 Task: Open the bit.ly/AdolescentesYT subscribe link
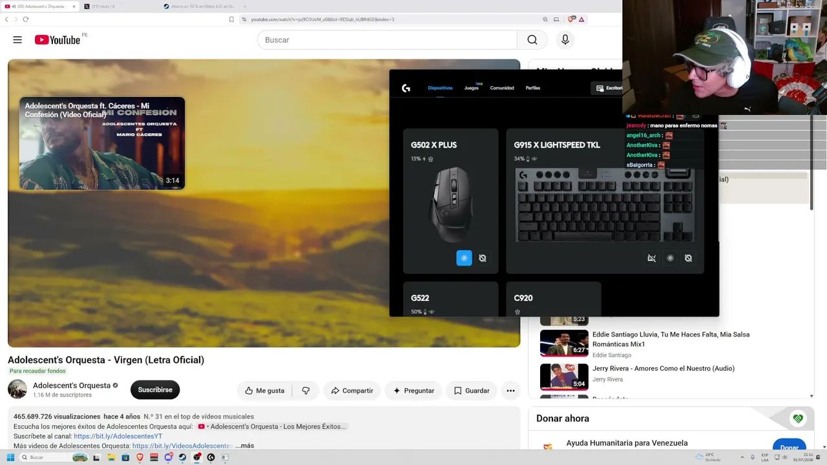(118, 436)
